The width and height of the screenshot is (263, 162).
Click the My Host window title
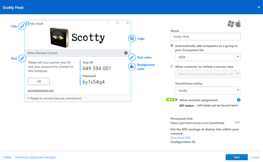(37, 24)
